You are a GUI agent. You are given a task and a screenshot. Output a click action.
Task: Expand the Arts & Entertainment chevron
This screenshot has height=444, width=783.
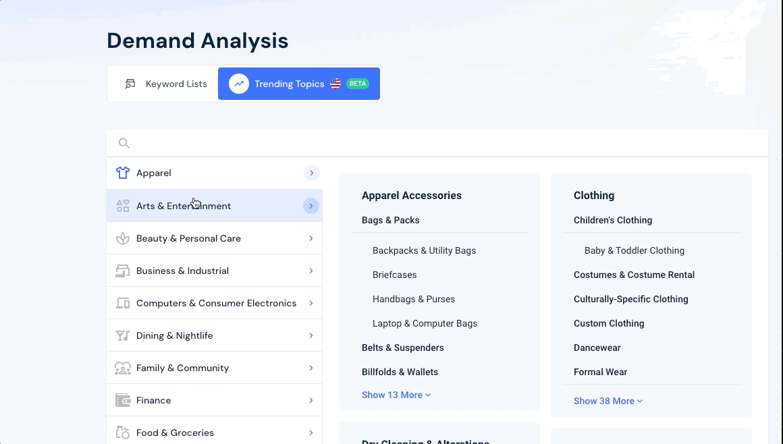click(311, 206)
